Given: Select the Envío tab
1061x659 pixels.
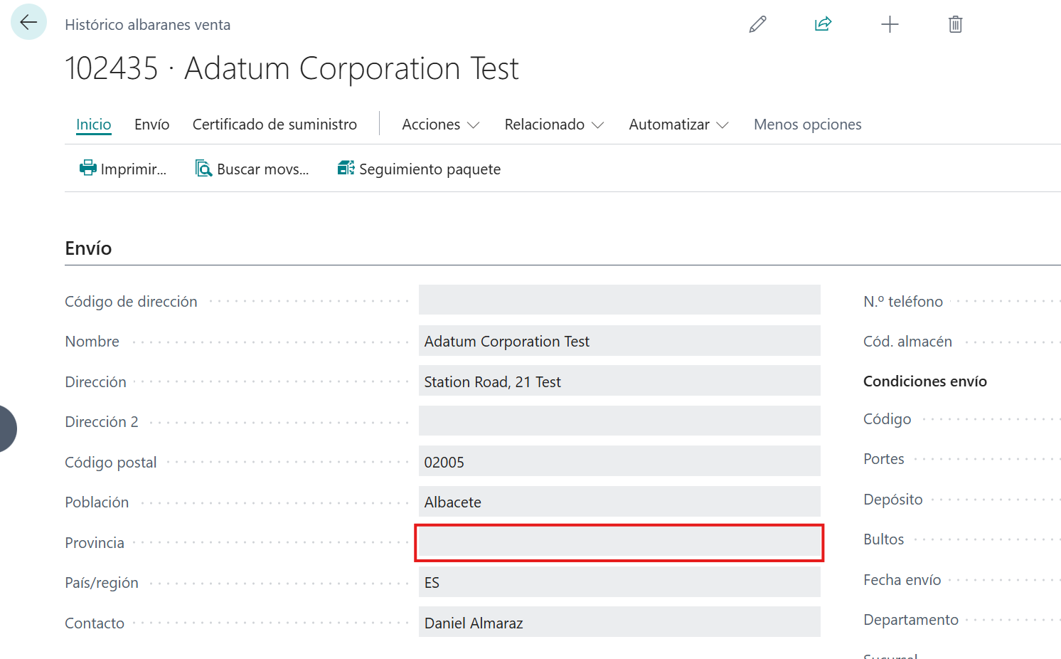Looking at the screenshot, I should [151, 125].
